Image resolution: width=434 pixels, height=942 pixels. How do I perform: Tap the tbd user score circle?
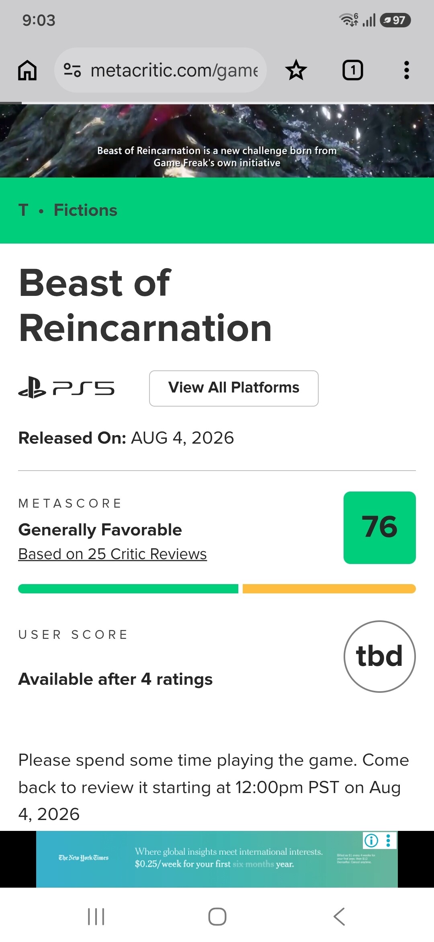tap(380, 656)
